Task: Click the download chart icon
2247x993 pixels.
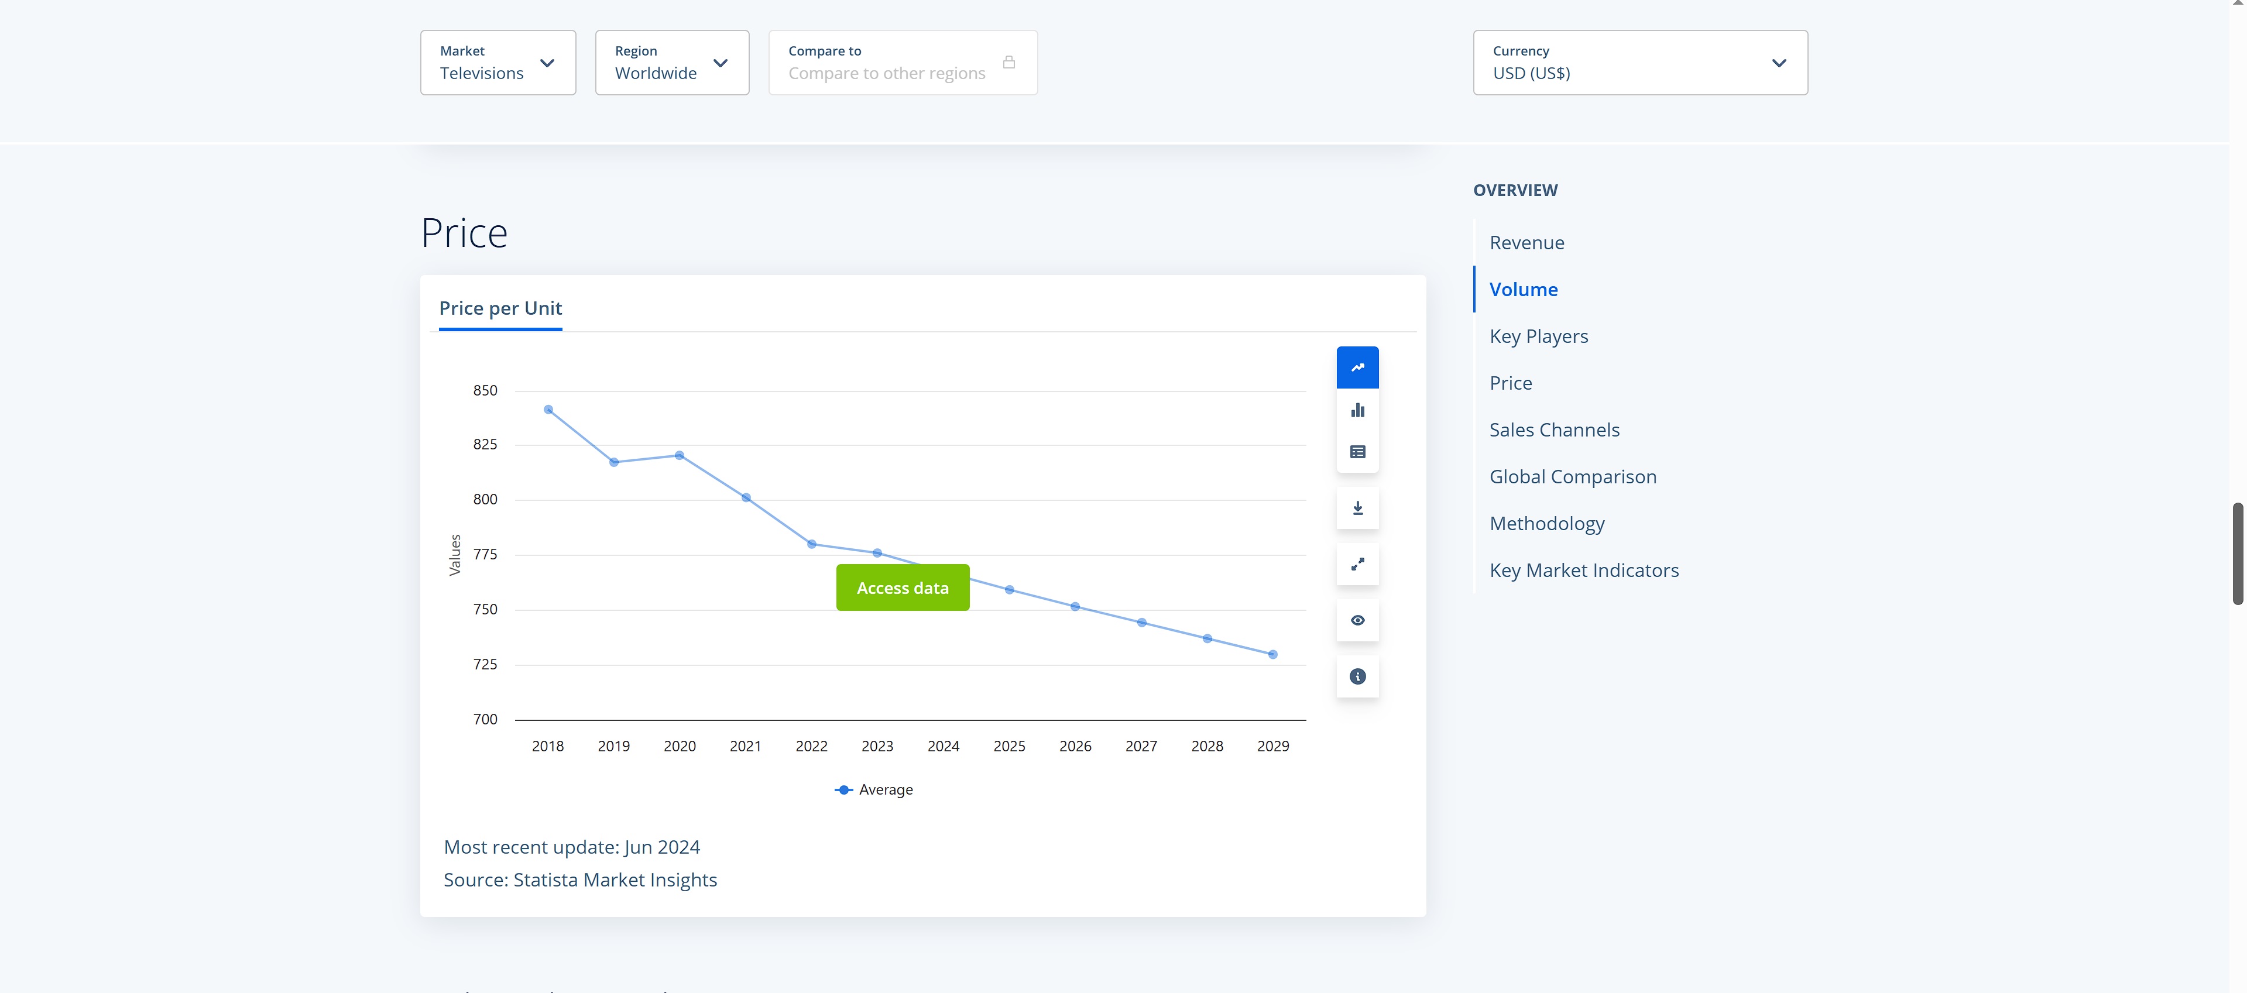Action: point(1357,508)
